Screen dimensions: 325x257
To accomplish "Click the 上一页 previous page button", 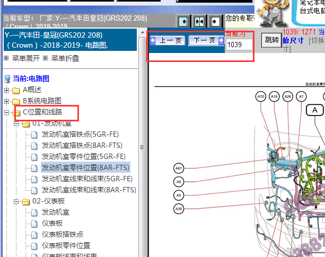I will [x=168, y=40].
